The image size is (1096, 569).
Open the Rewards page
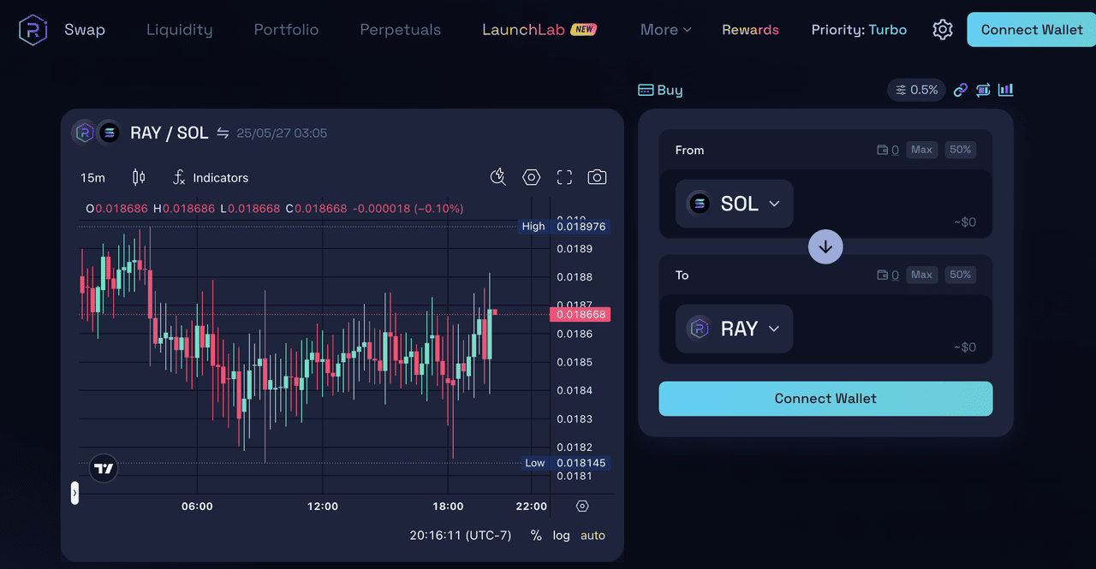750,30
